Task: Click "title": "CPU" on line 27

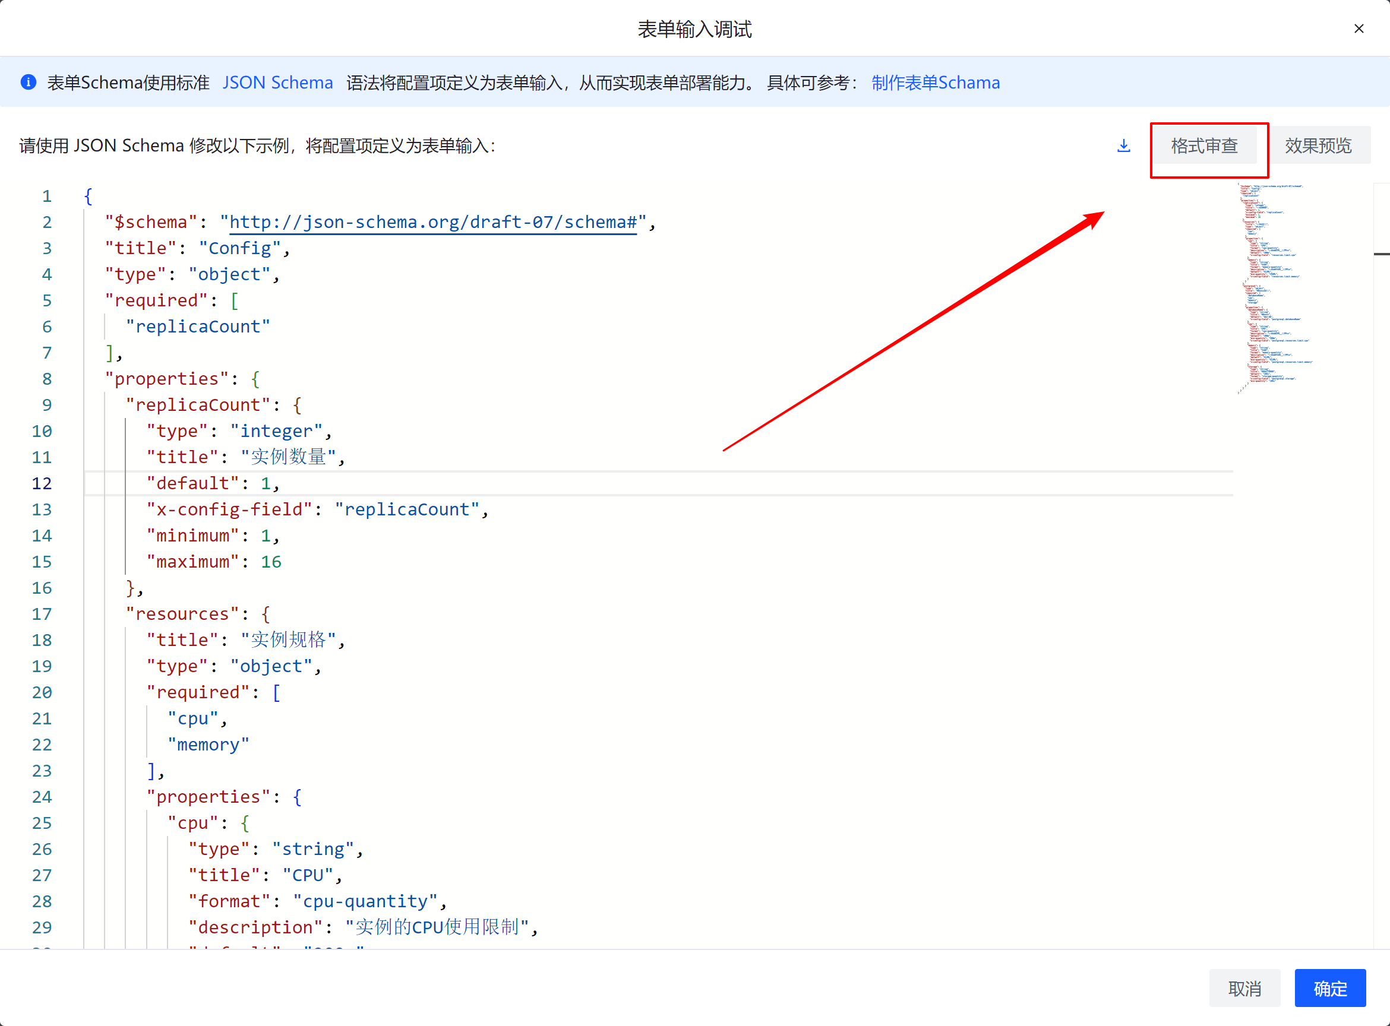Action: tap(266, 875)
